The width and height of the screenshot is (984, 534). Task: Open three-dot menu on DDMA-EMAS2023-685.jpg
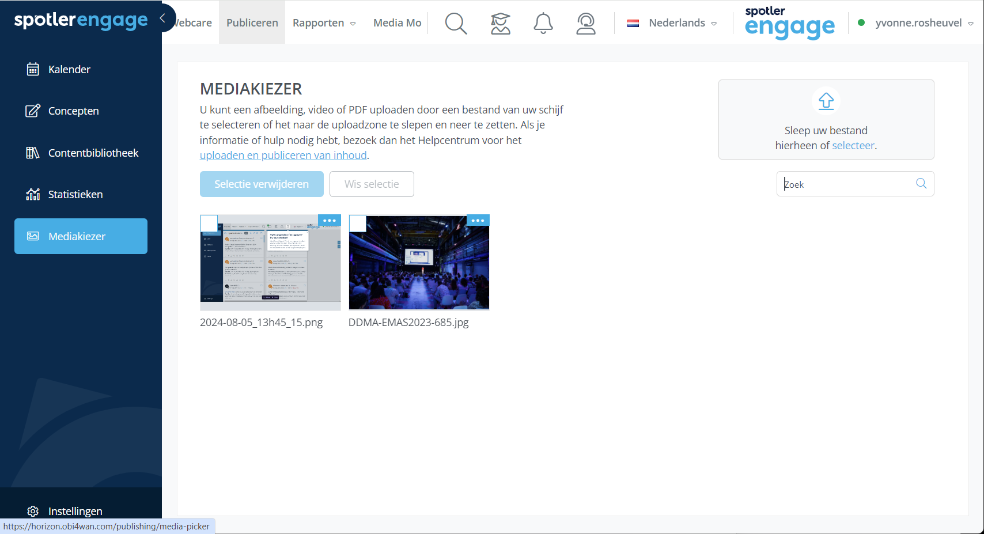point(478,221)
